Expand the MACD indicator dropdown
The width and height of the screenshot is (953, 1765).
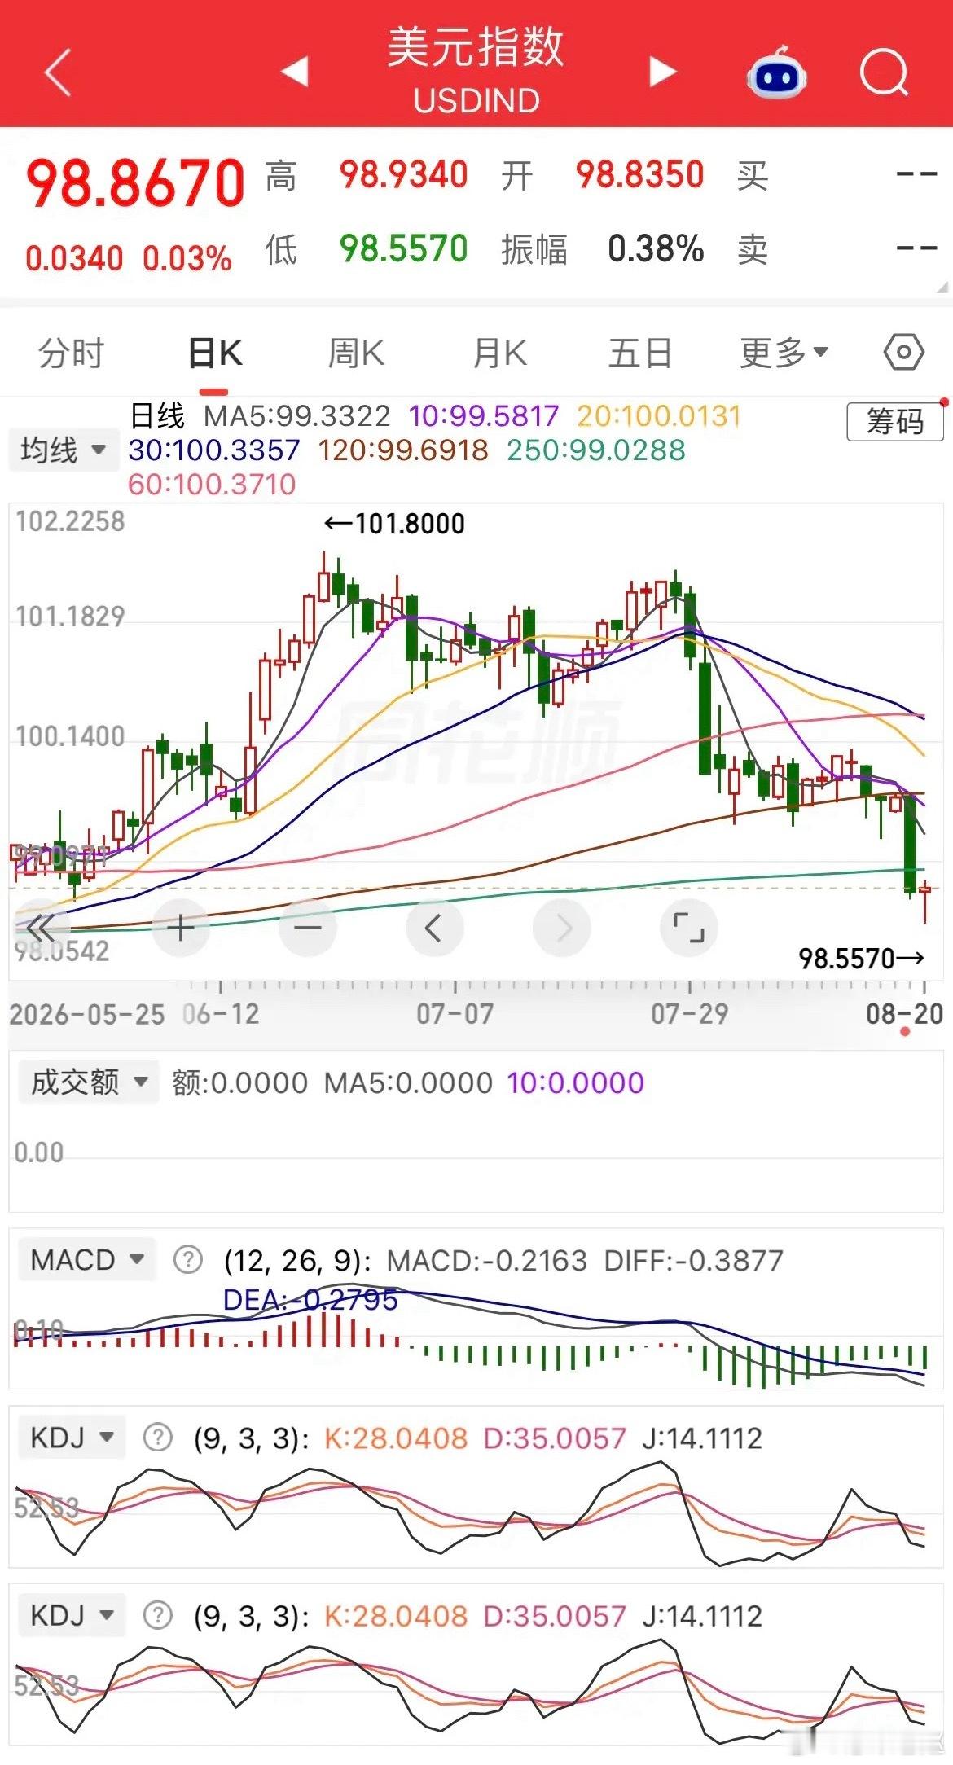click(x=86, y=1260)
